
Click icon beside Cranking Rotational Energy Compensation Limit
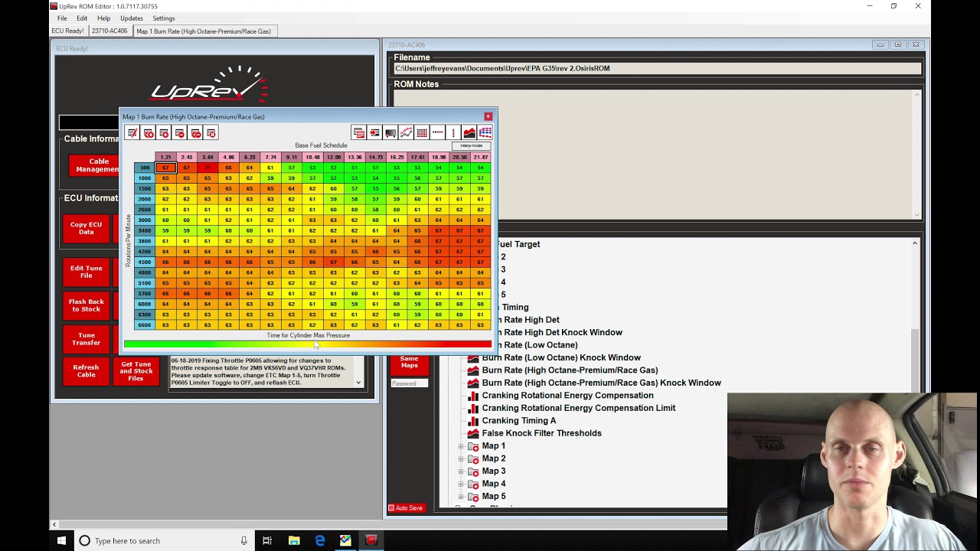point(473,408)
